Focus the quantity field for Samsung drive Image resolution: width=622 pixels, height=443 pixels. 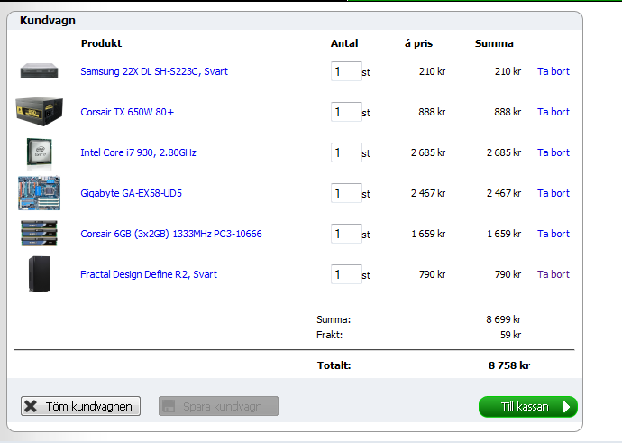pyautogui.click(x=345, y=71)
